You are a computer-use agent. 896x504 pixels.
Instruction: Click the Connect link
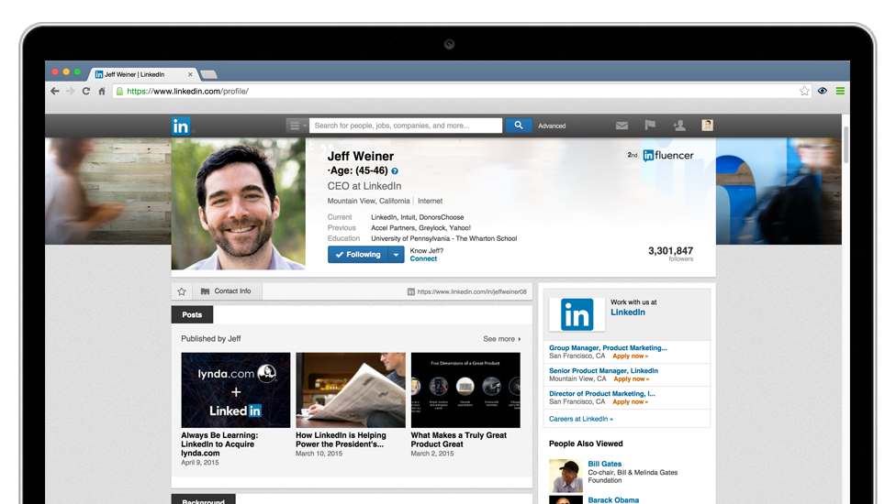pyautogui.click(x=423, y=259)
